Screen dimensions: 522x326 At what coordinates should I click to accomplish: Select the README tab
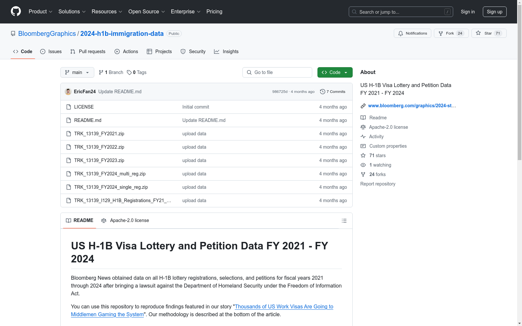point(80,221)
